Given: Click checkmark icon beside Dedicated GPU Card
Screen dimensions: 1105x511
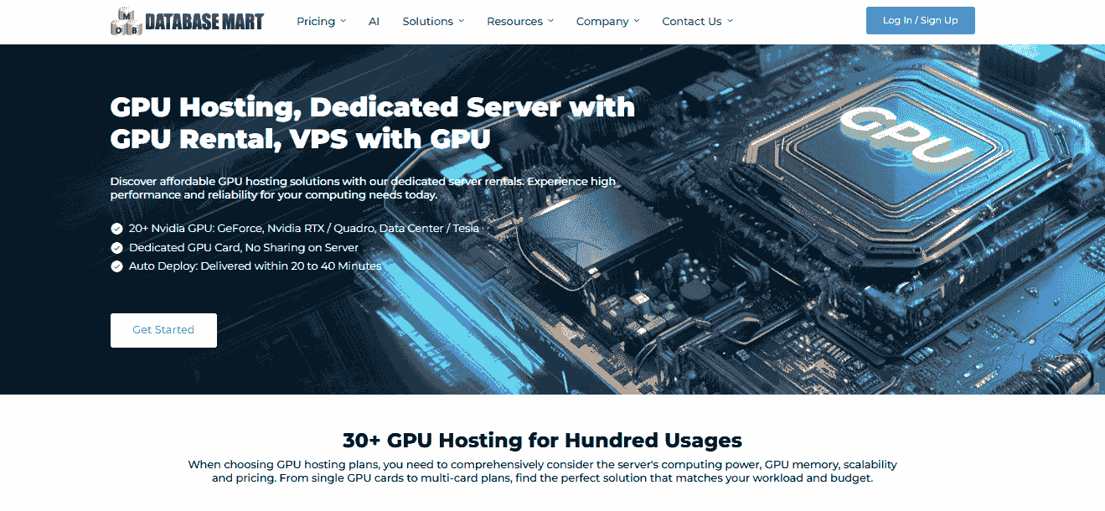Looking at the screenshot, I should (116, 248).
